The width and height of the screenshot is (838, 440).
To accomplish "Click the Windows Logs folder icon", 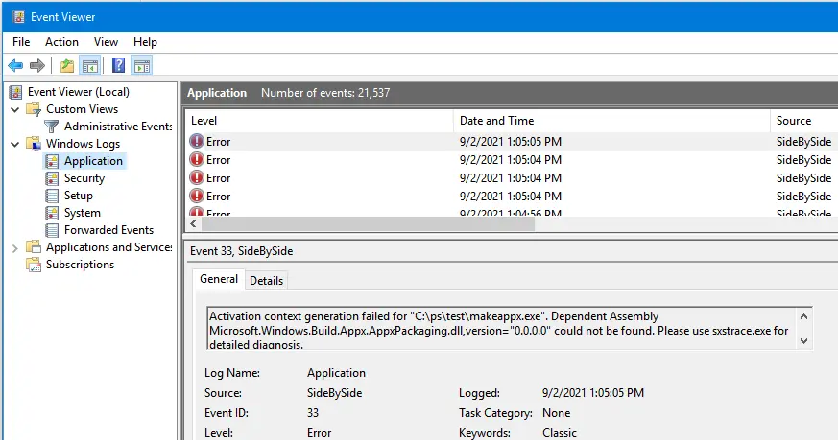I will click(34, 144).
